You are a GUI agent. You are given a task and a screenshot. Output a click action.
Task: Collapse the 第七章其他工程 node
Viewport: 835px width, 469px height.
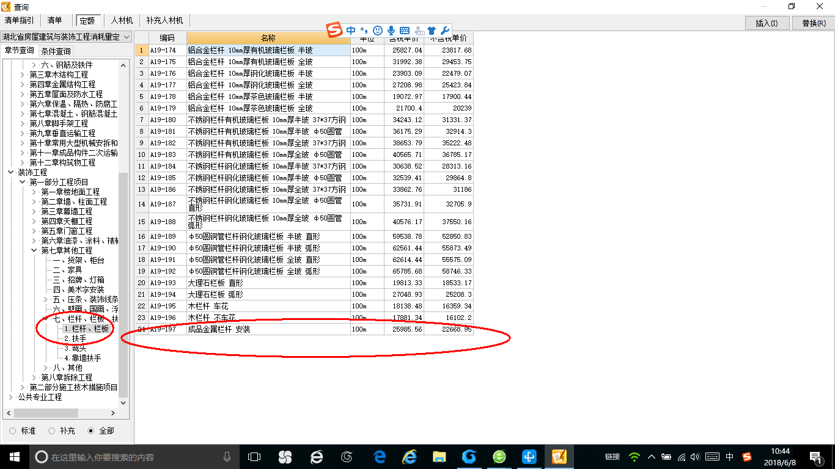point(34,250)
